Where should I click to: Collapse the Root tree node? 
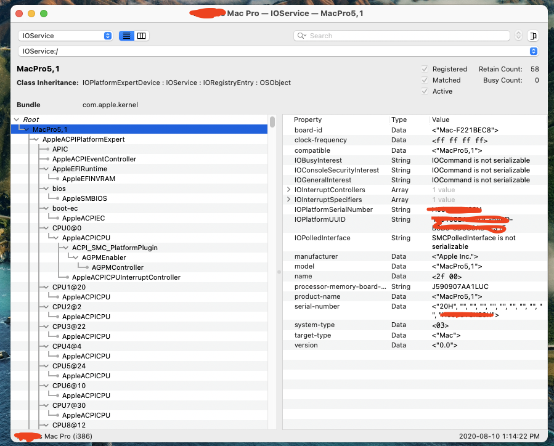pyautogui.click(x=17, y=120)
